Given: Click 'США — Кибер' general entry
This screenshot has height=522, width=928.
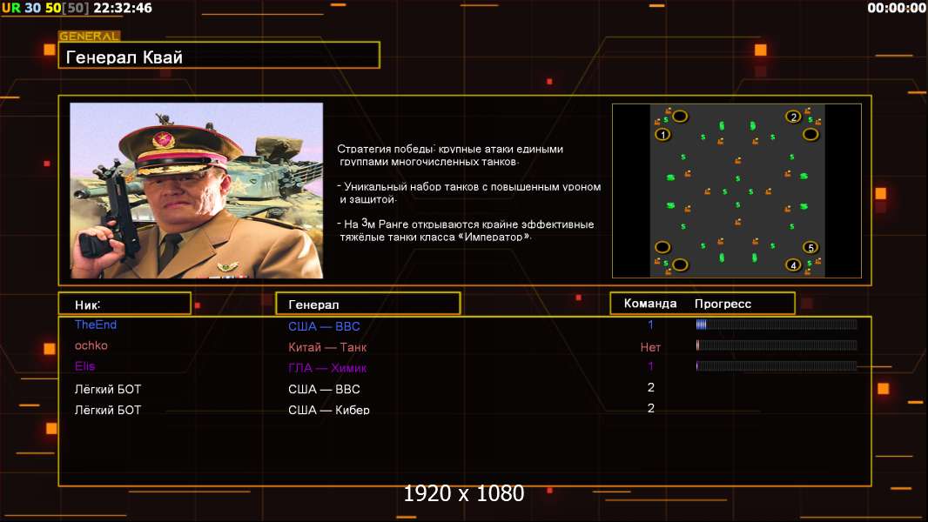Looking at the screenshot, I should (x=328, y=410).
